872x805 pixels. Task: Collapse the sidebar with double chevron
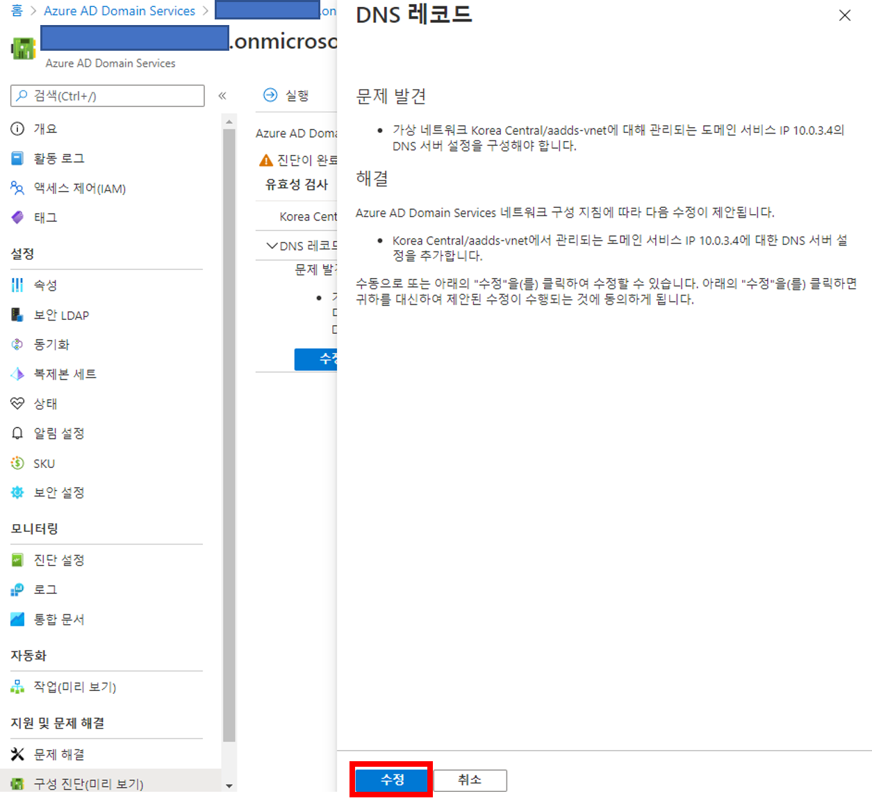(222, 96)
